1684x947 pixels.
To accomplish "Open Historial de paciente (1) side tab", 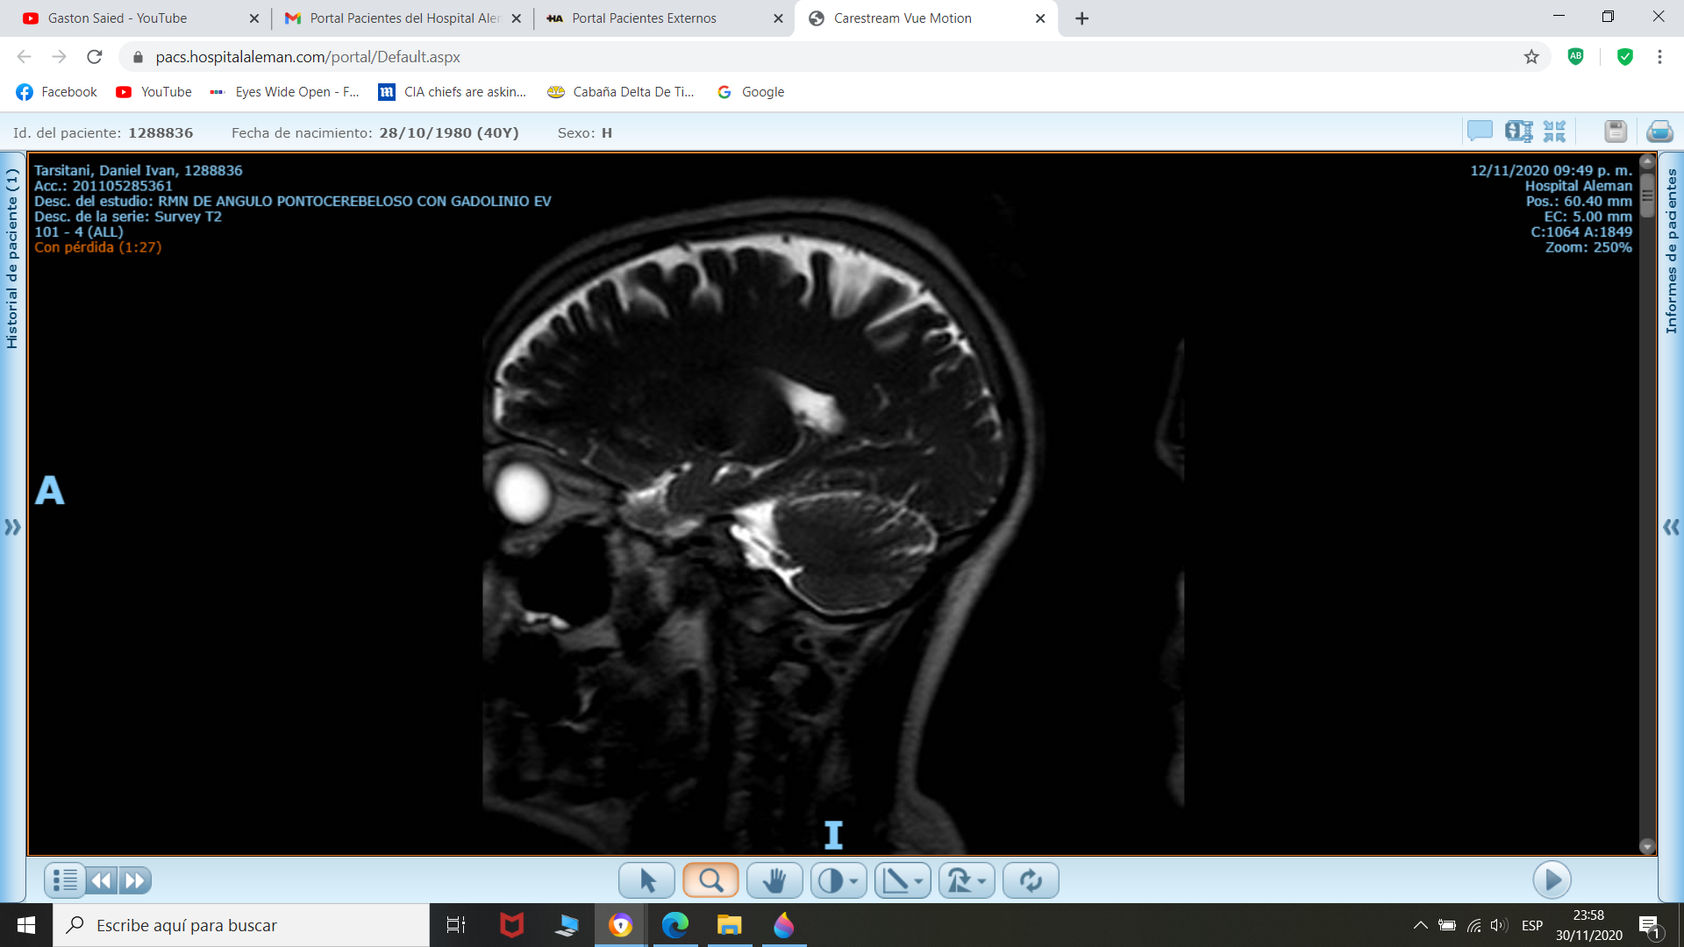I will coord(11,259).
